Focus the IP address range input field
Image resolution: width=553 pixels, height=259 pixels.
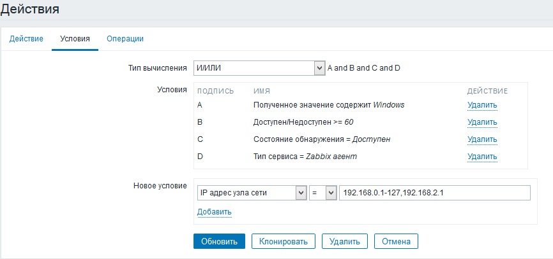click(434, 193)
